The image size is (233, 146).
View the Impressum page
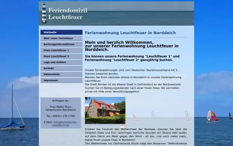pyautogui.click(x=61, y=80)
